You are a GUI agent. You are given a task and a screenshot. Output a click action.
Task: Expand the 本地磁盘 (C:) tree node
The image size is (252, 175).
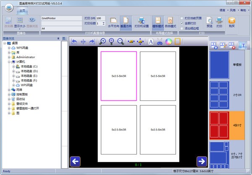[x=14, y=67]
